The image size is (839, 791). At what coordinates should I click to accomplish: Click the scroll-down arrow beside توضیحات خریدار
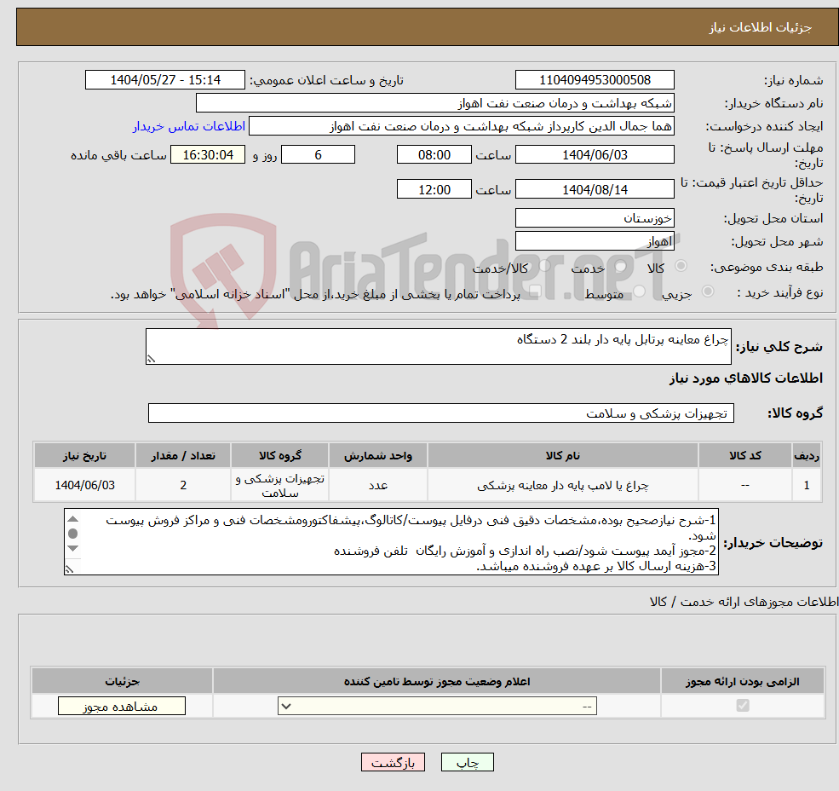tap(72, 549)
